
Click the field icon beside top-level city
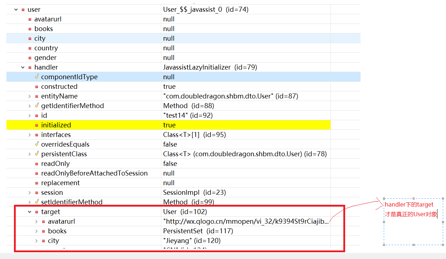pos(30,39)
